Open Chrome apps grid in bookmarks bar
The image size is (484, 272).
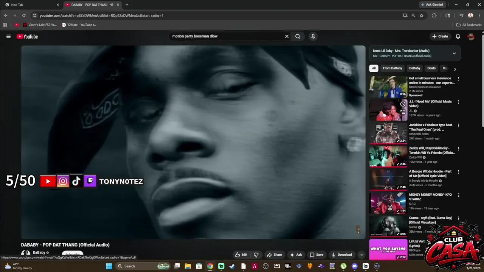click(5, 25)
